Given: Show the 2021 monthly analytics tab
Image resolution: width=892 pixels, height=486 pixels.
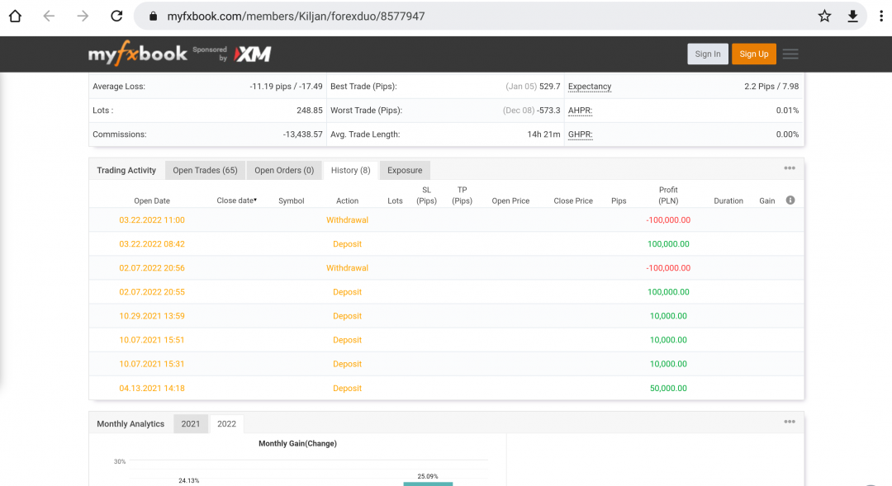Looking at the screenshot, I should [x=191, y=424].
